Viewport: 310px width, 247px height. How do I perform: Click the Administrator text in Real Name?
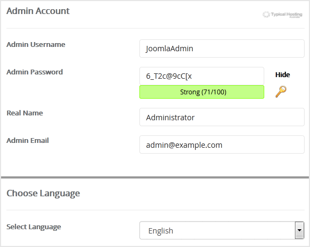[170, 118]
